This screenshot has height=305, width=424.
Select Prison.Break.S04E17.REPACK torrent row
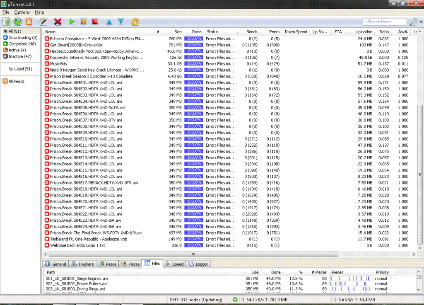point(230,183)
